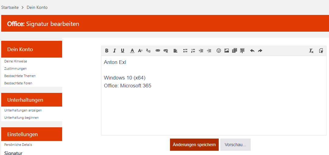Screen dimensions: 329x155
Task: Click Änderungen speichern button
Action: click(x=194, y=145)
